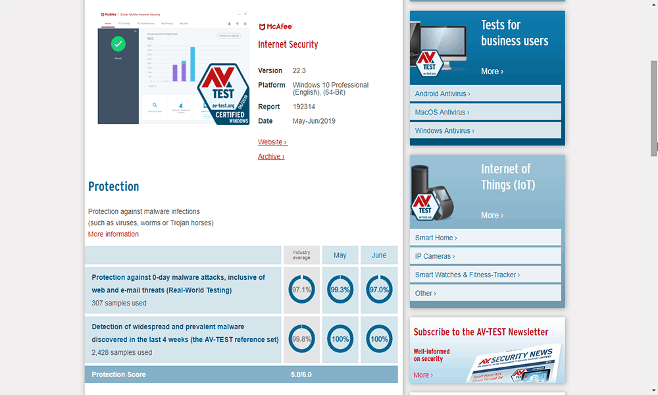Open the McAfee product screenshot thumbnail
The height and width of the screenshot is (395, 658).
tap(173, 68)
